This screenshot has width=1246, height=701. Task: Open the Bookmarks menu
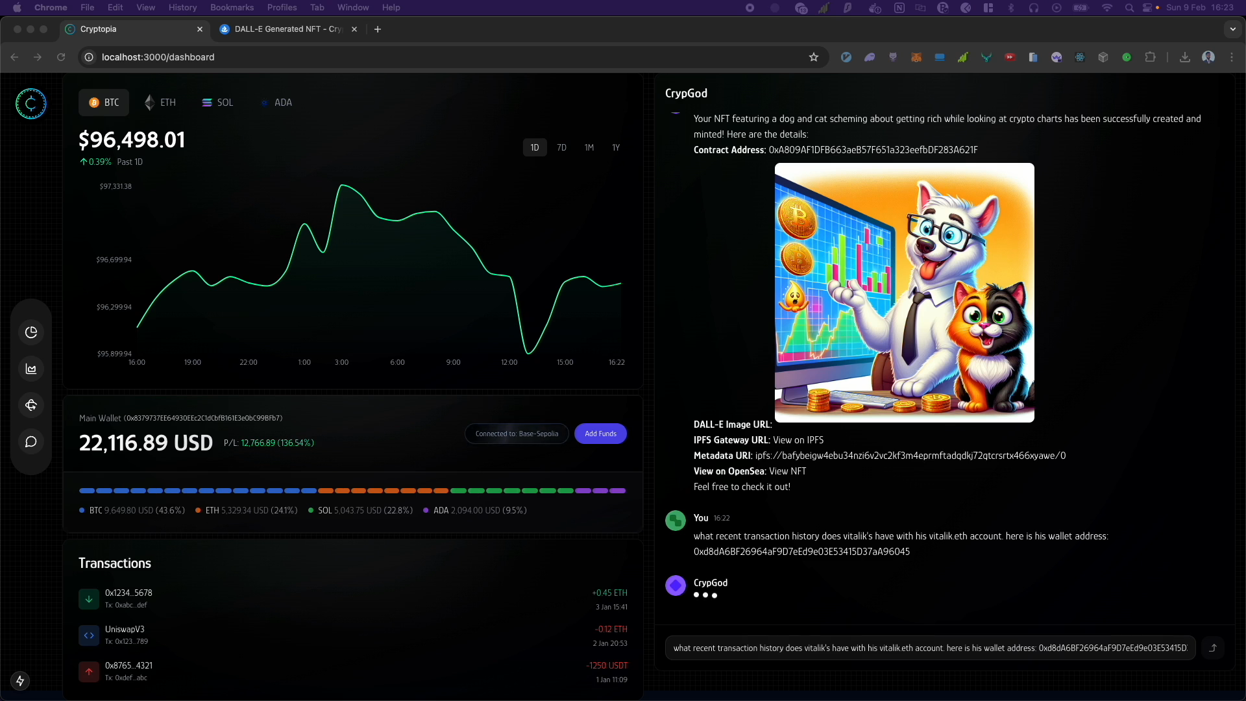[x=232, y=8]
